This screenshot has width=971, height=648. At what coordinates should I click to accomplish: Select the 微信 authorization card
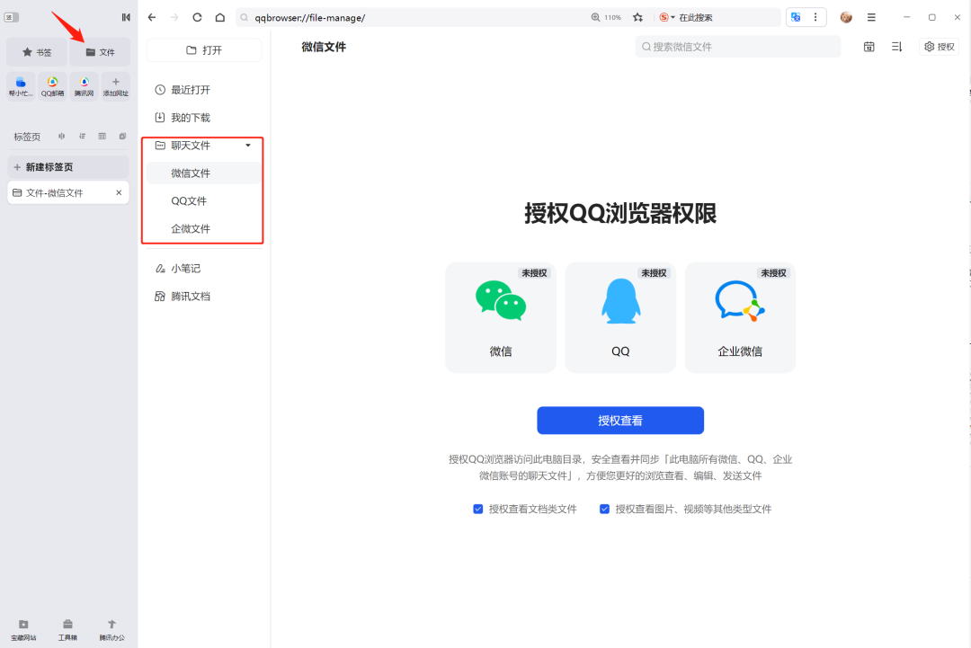click(501, 317)
